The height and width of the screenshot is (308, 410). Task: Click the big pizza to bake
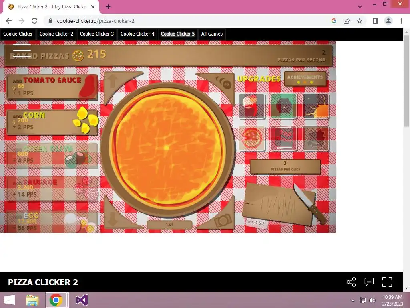click(168, 149)
